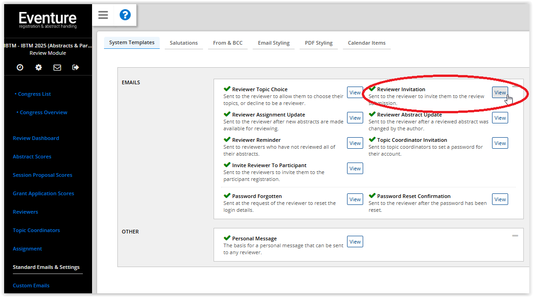View the Password Reset Confirmation template
The image size is (533, 297).
500,199
